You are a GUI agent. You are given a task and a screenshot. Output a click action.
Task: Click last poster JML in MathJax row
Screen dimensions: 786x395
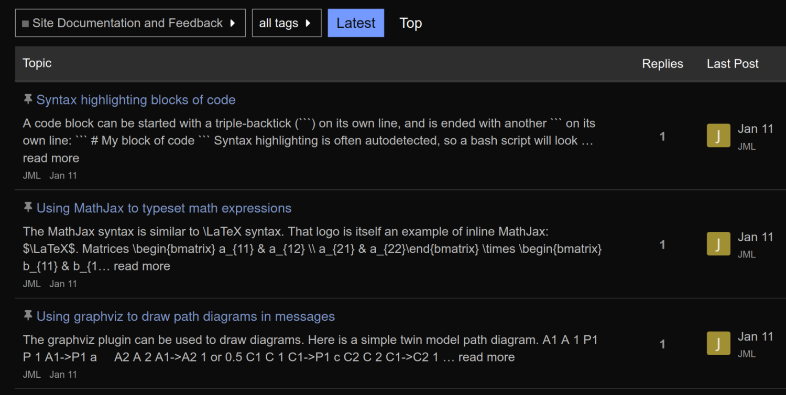pyautogui.click(x=747, y=255)
